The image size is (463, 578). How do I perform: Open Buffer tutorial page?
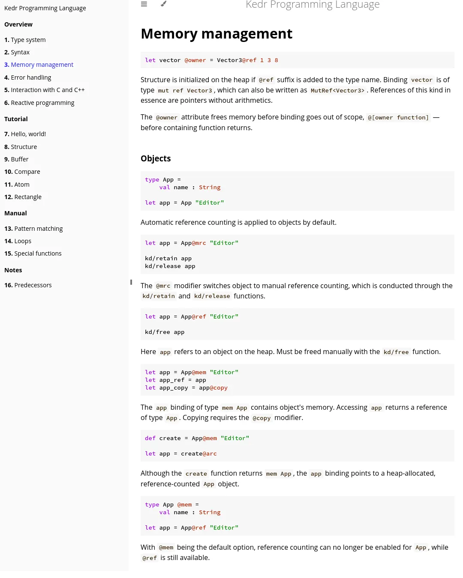[x=16, y=159]
